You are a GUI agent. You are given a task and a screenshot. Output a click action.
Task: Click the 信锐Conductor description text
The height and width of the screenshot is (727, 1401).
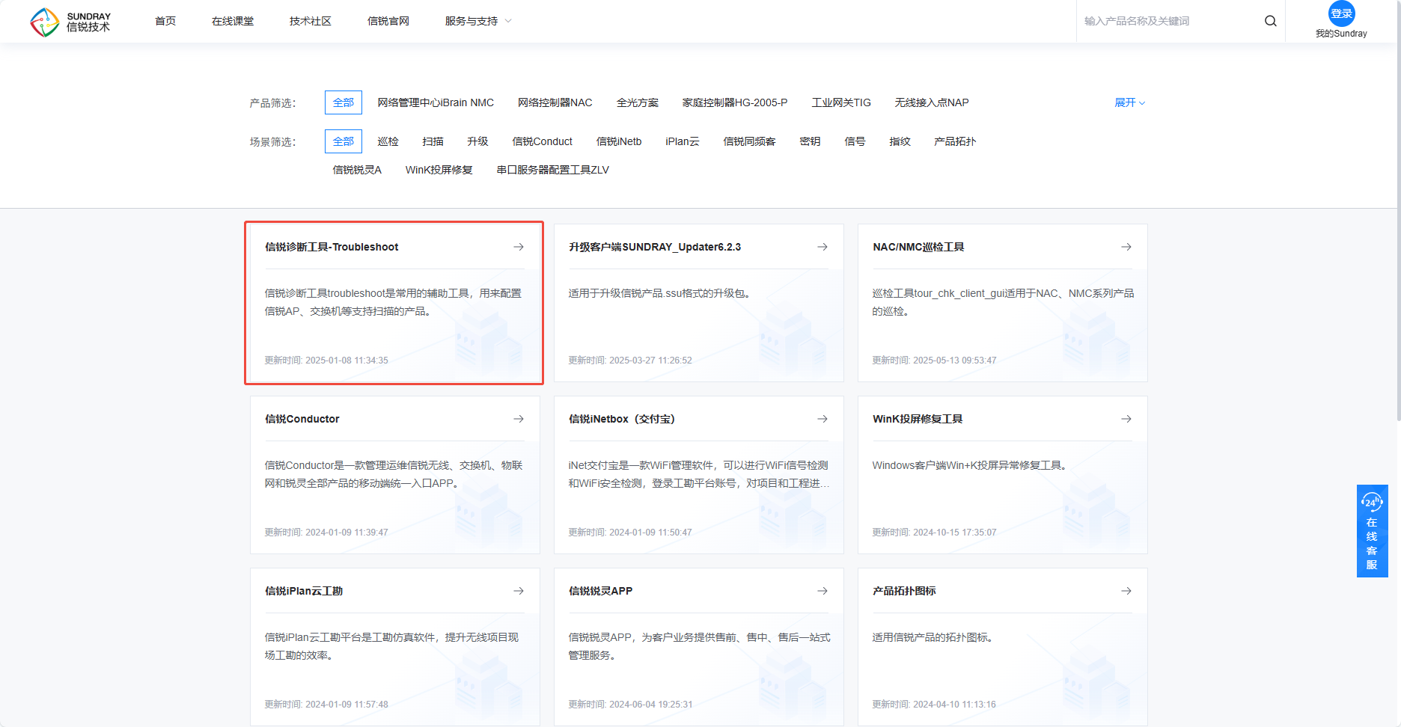pyautogui.click(x=394, y=474)
